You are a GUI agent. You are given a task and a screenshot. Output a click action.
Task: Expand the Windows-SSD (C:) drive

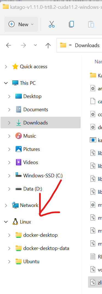click(x=9, y=176)
